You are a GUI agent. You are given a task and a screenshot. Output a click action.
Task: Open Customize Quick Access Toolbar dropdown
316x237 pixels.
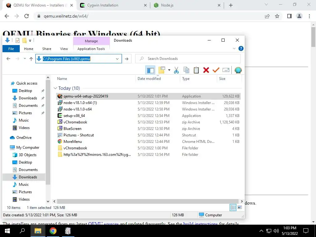[x=30, y=41]
